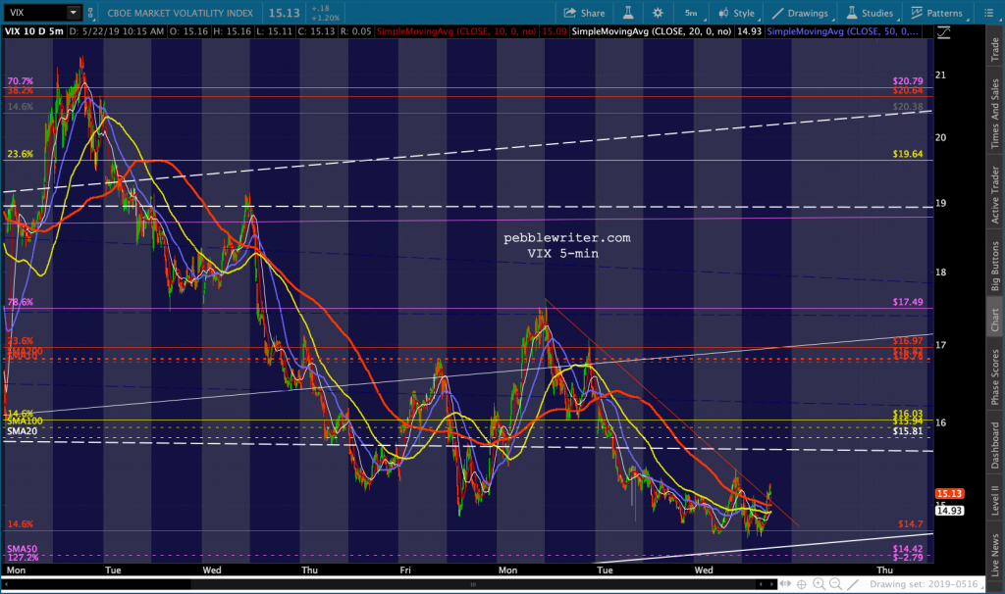Click the $20.79 level label
This screenshot has width=1005, height=594.
(x=908, y=81)
